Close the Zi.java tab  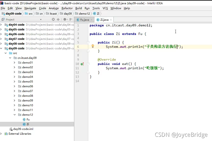[x=111, y=20]
